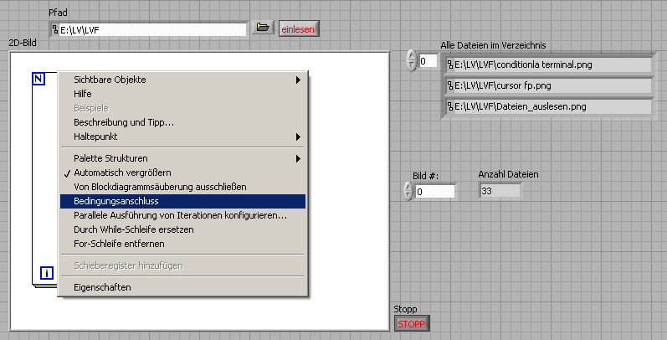Click the Bild # numeric field
The image size is (667, 340).
(x=435, y=192)
